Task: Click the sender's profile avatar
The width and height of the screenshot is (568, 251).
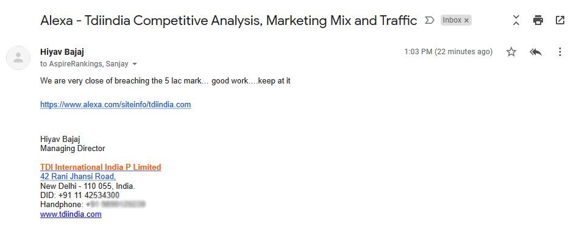Action: (x=18, y=58)
